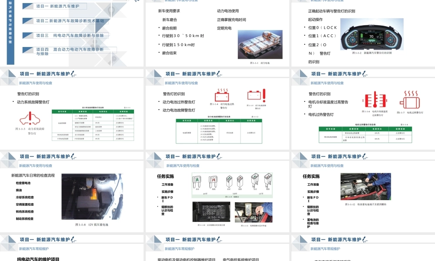435x261 pixels.
Task: Click the 检查蓄电池 list item
Action: click(x=23, y=183)
